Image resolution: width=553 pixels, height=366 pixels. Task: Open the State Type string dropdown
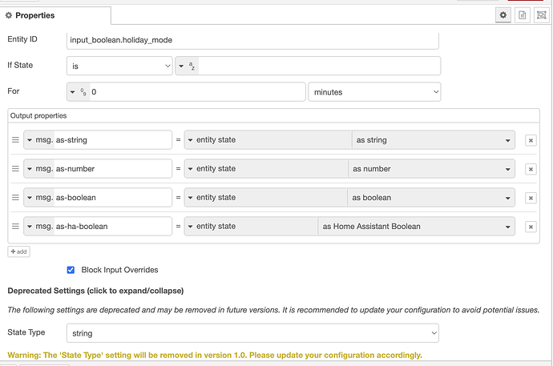click(252, 333)
